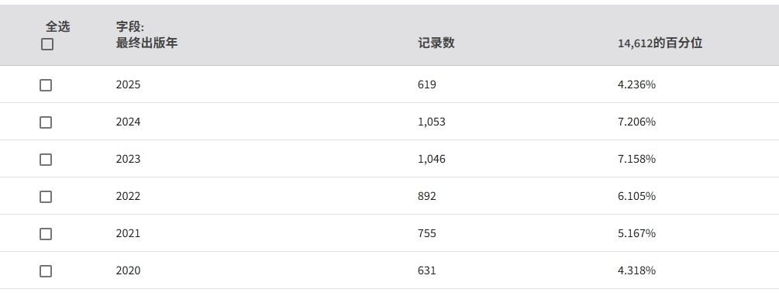Screen dimensions: 779x296
Task: Click the record count 1,053
Action: [431, 122]
